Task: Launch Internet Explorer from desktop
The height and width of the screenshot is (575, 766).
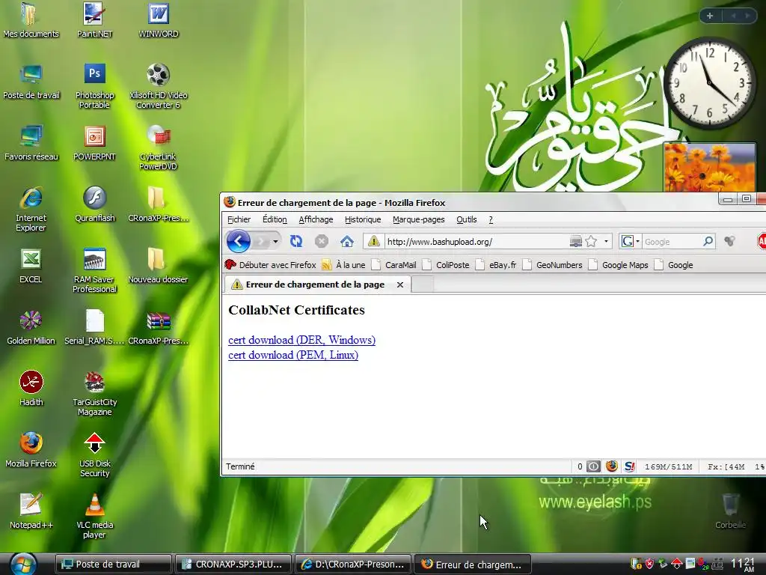Action: point(31,210)
